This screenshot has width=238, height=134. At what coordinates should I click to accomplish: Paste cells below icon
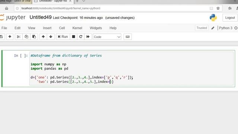34,36
